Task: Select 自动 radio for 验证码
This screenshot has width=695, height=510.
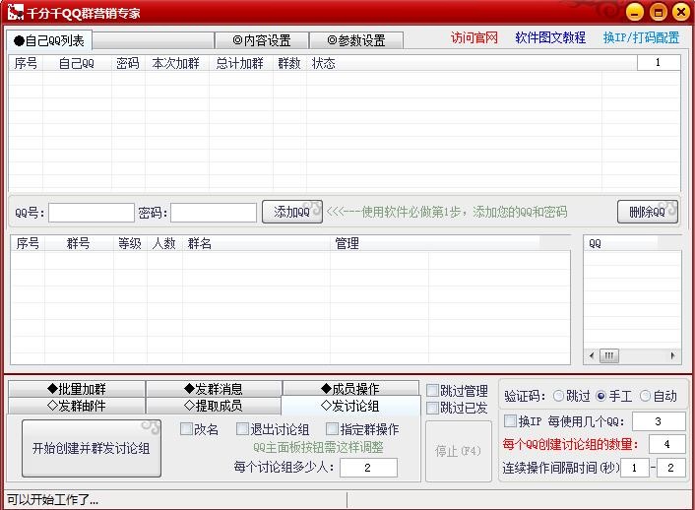Action: [645, 396]
